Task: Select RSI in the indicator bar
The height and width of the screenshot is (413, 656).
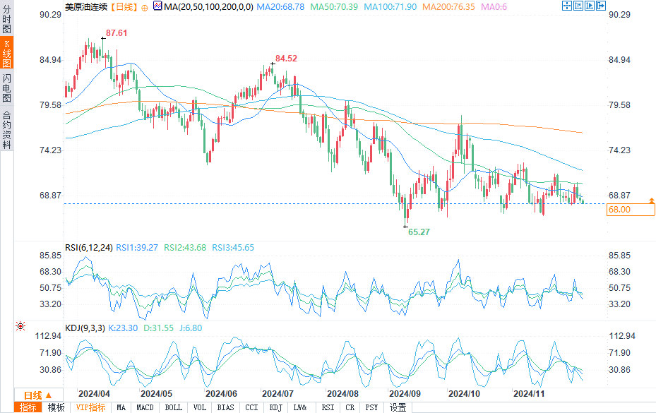Action: tap(328, 407)
